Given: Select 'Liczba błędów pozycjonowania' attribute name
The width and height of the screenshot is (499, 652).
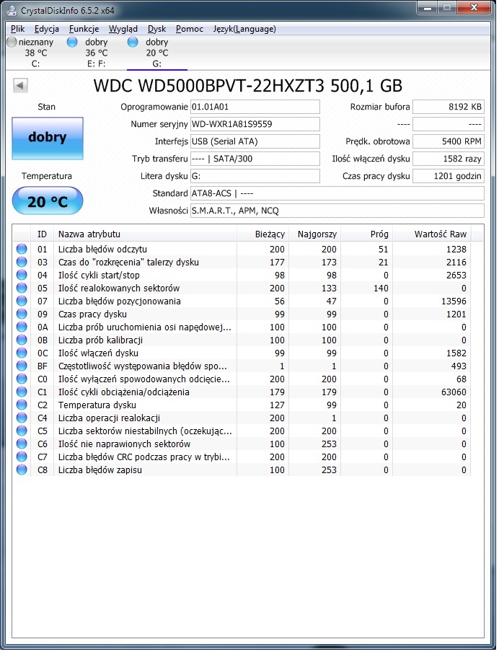Looking at the screenshot, I should (x=120, y=301).
